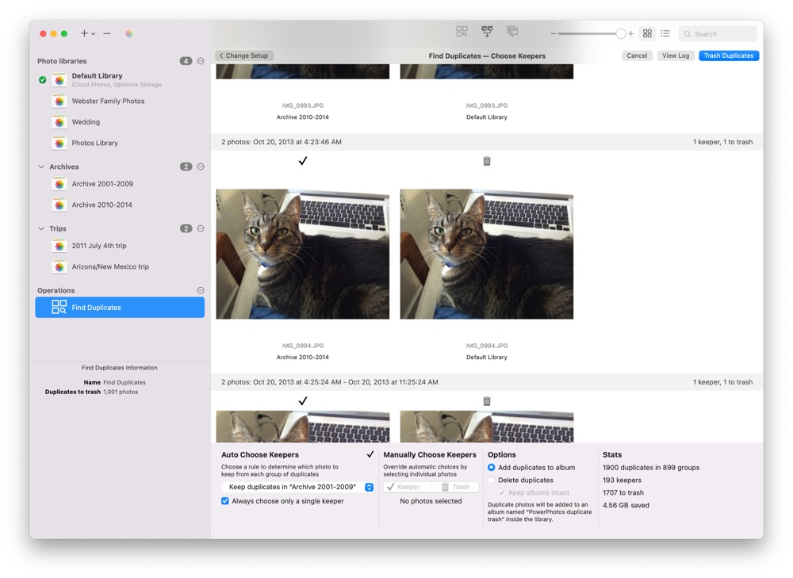Open the Merge Libraries toolbar icon
This screenshot has width=793, height=578.
pyautogui.click(x=486, y=31)
